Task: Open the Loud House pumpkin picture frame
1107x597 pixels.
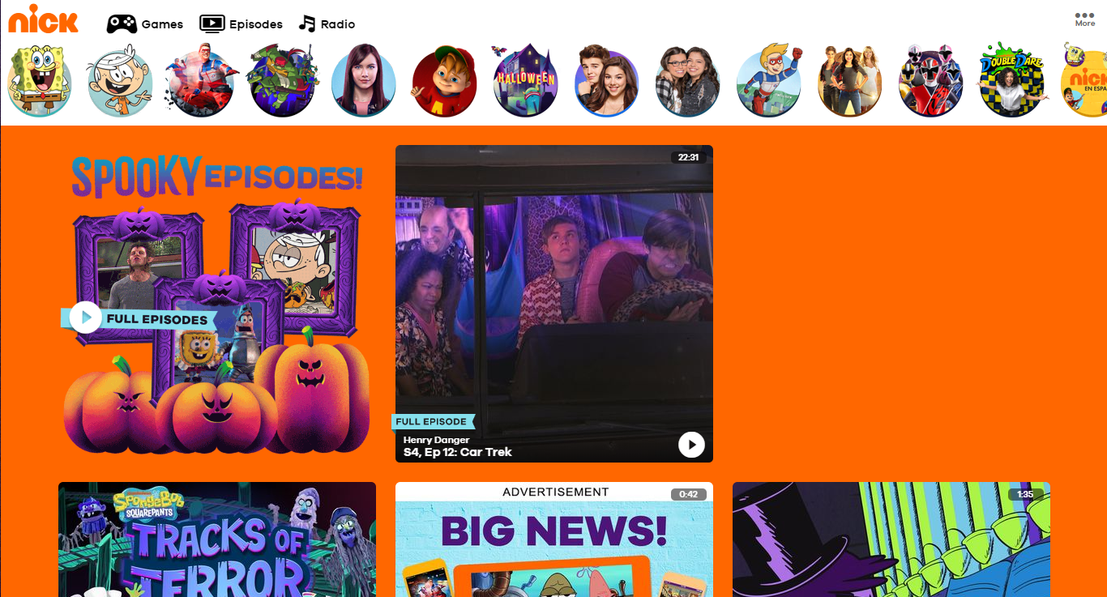Action: pyautogui.click(x=296, y=267)
